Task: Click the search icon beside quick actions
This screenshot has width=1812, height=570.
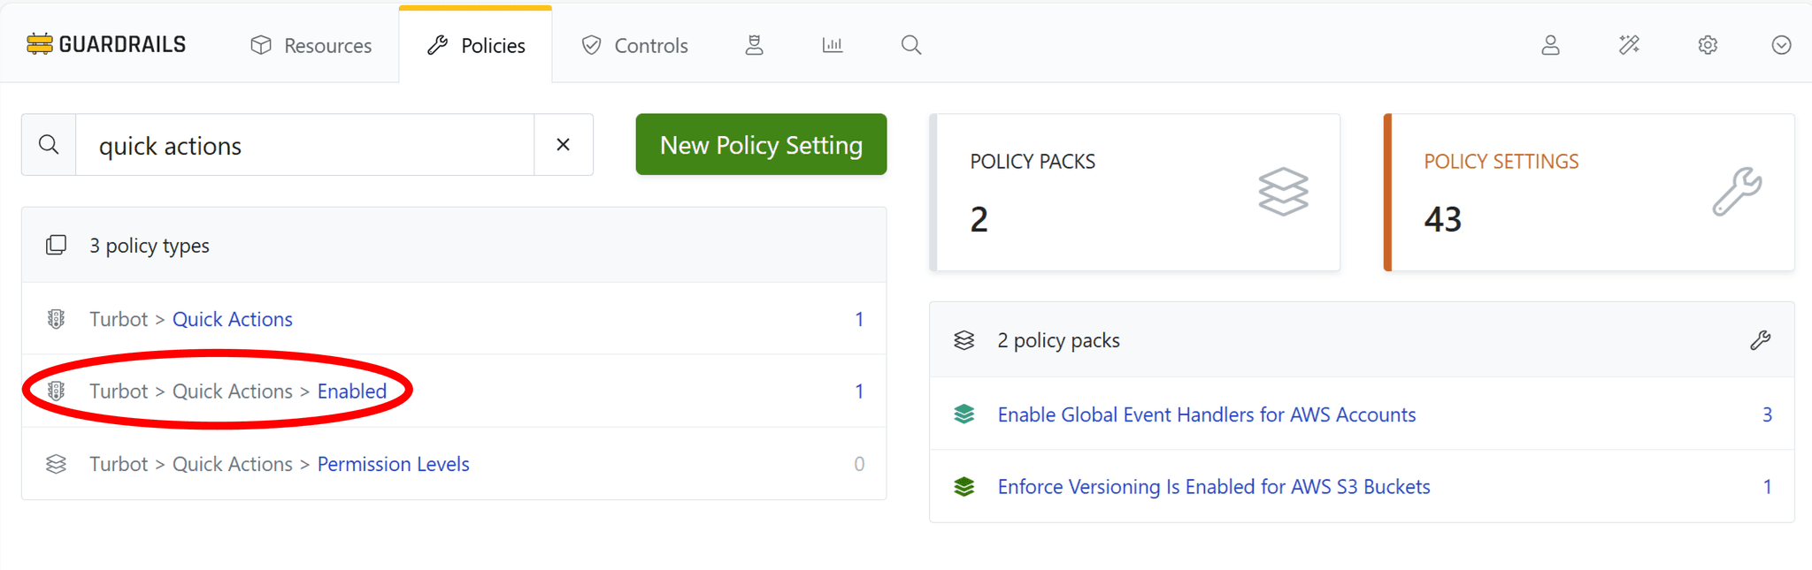Action: (x=49, y=144)
